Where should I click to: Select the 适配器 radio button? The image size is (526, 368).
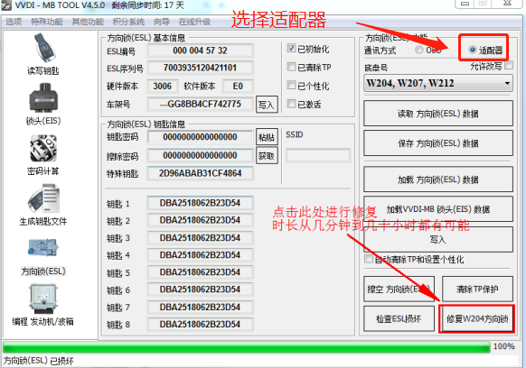(x=473, y=50)
